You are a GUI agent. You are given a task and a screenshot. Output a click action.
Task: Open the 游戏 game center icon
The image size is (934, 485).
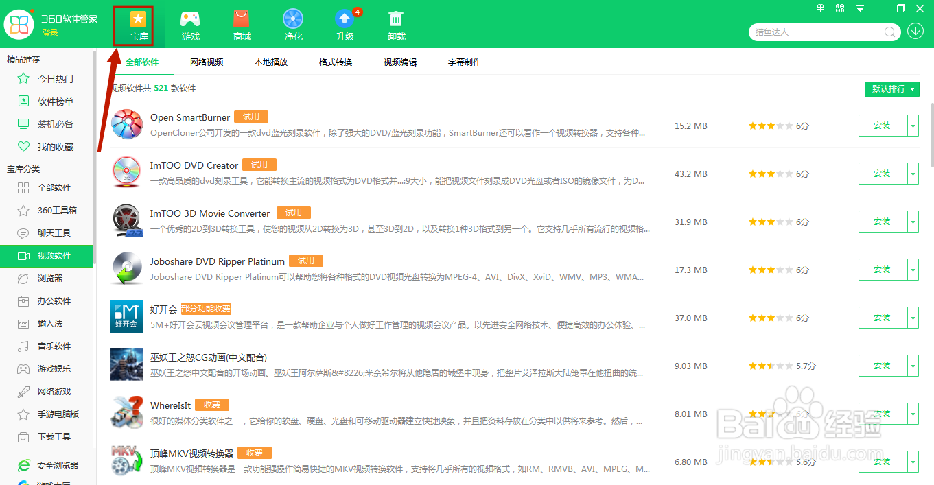190,24
